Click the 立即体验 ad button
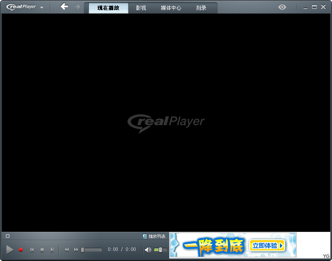Screen dimensions: 332x261 (268, 246)
